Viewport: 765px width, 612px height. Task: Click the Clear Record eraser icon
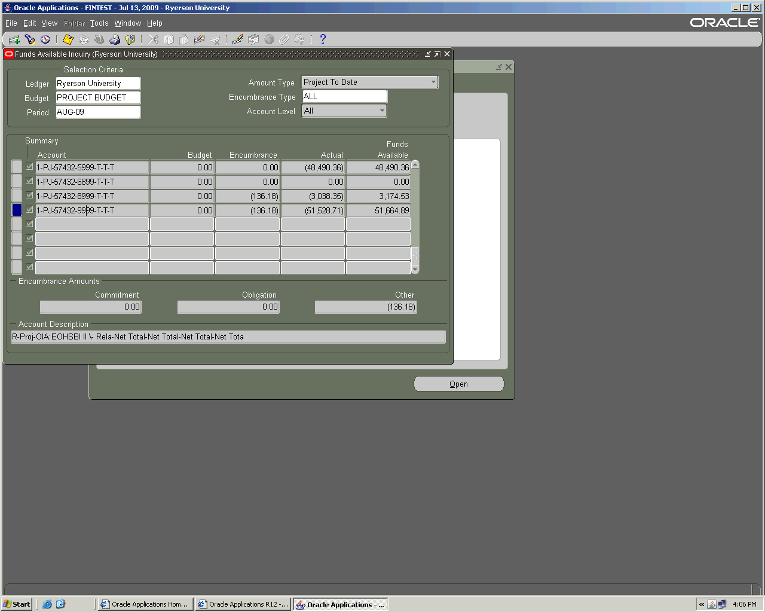pos(200,39)
